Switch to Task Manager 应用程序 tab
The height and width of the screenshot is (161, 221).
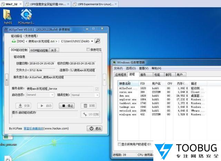tap(121, 74)
